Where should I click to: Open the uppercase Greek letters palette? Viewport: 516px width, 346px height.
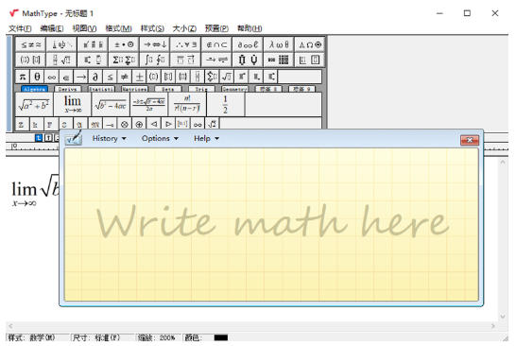tap(309, 44)
